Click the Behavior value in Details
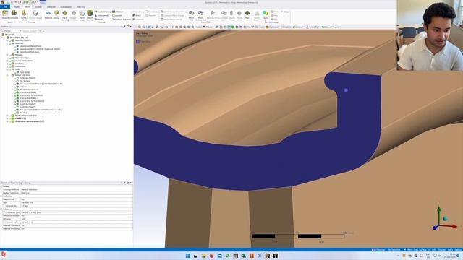 77,219
